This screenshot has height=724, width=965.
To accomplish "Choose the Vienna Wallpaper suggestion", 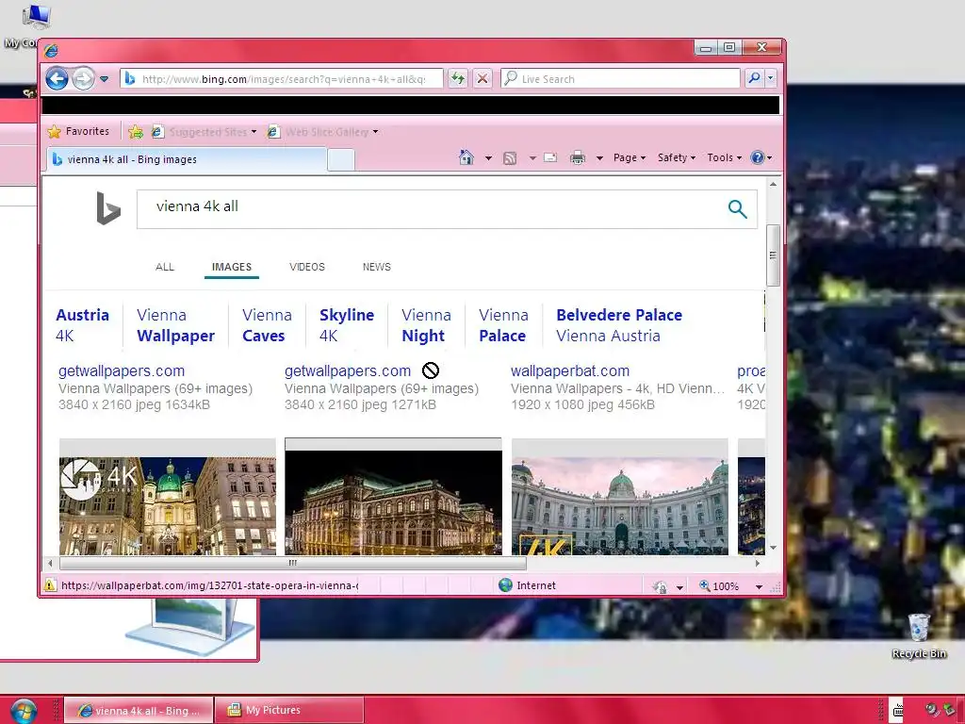I will 175,325.
